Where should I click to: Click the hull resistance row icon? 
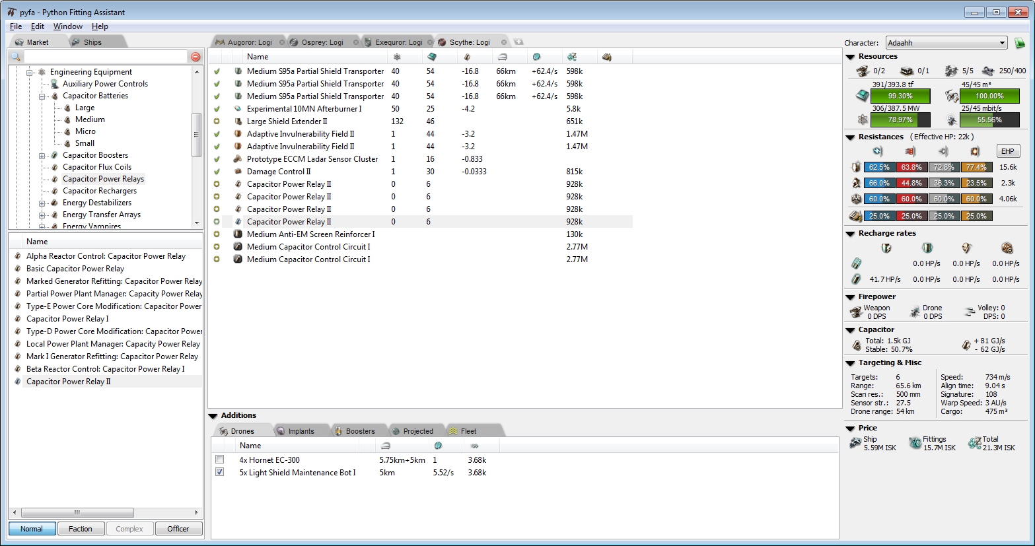coord(857,199)
